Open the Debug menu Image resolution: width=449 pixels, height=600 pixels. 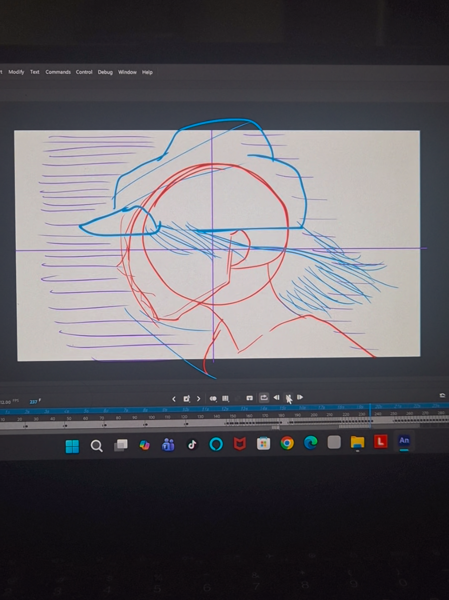(105, 72)
